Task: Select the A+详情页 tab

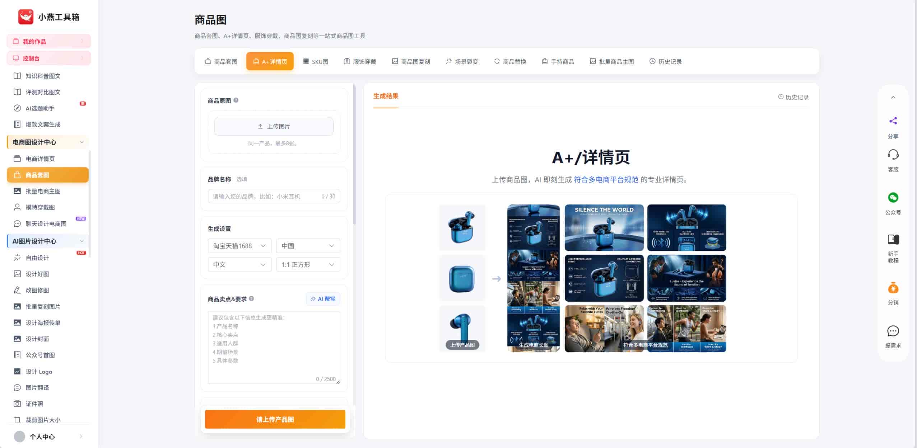Action: [x=270, y=61]
